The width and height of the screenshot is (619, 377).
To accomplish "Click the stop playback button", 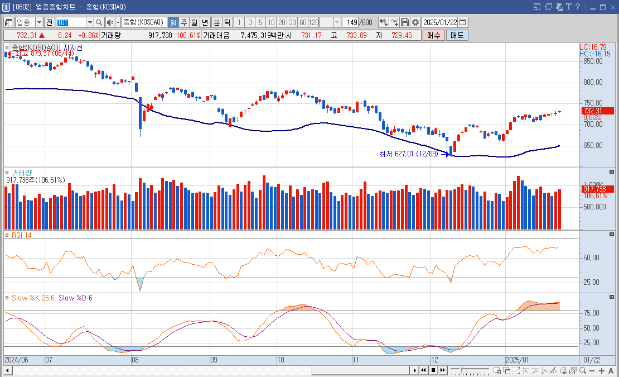I will [433, 370].
